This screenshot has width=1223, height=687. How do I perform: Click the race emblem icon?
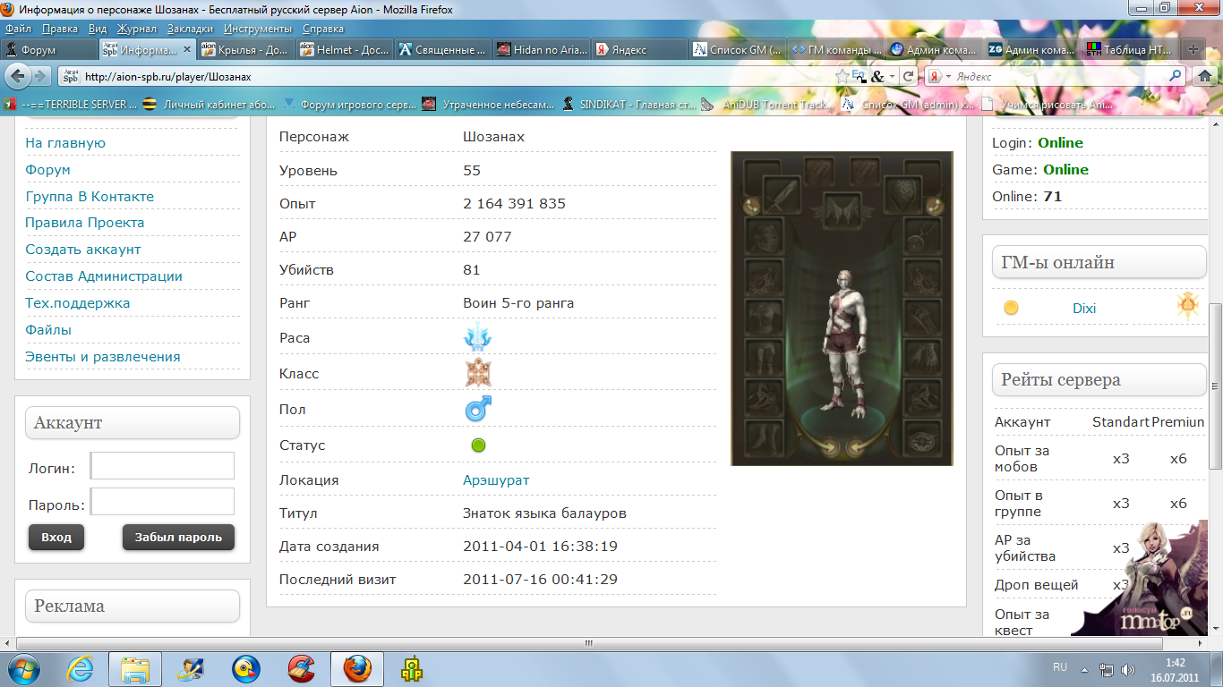478,337
